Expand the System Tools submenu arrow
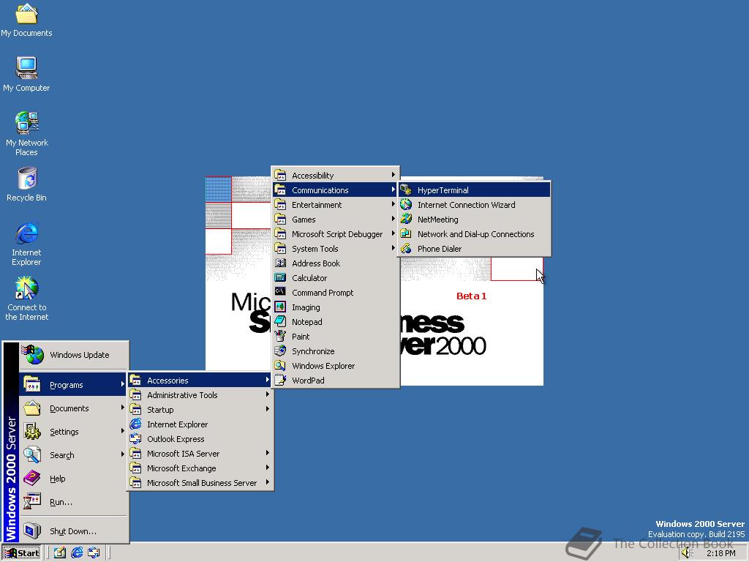This screenshot has height=562, width=749. 393,248
